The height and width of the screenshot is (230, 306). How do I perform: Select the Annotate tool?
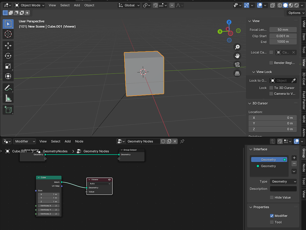click(8, 88)
